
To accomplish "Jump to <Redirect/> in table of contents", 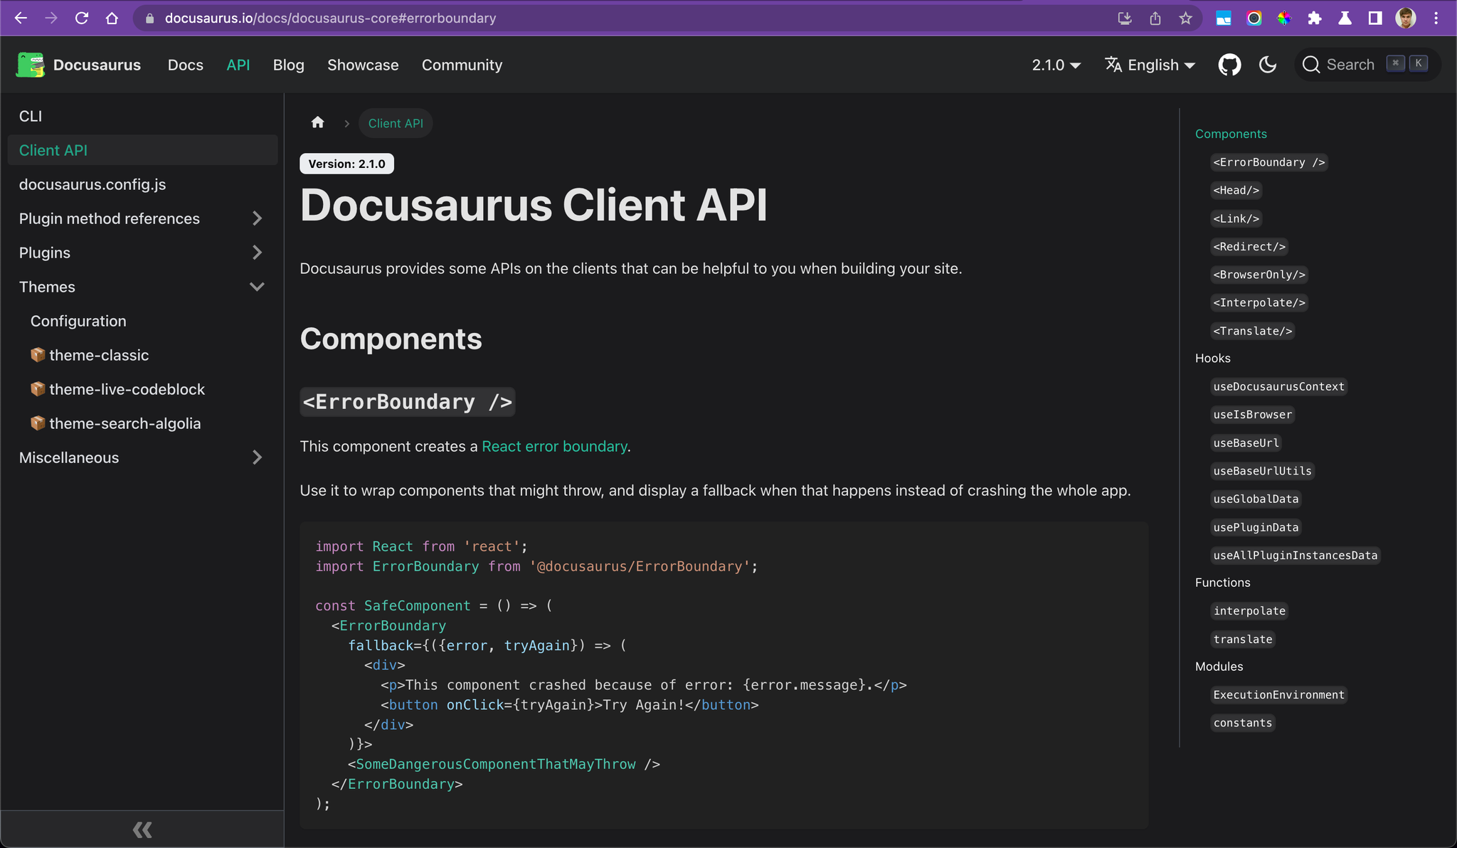I will click(1249, 246).
